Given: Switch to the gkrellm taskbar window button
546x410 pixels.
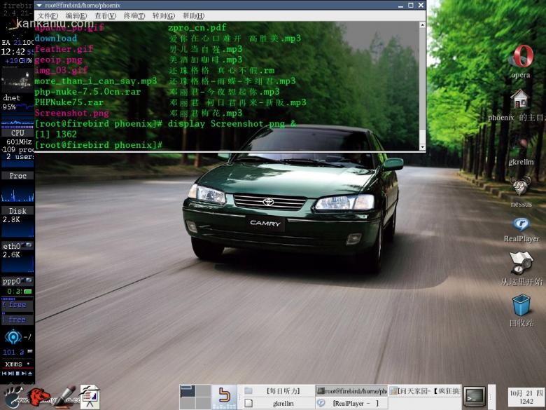Looking at the screenshot, I should (276, 403).
